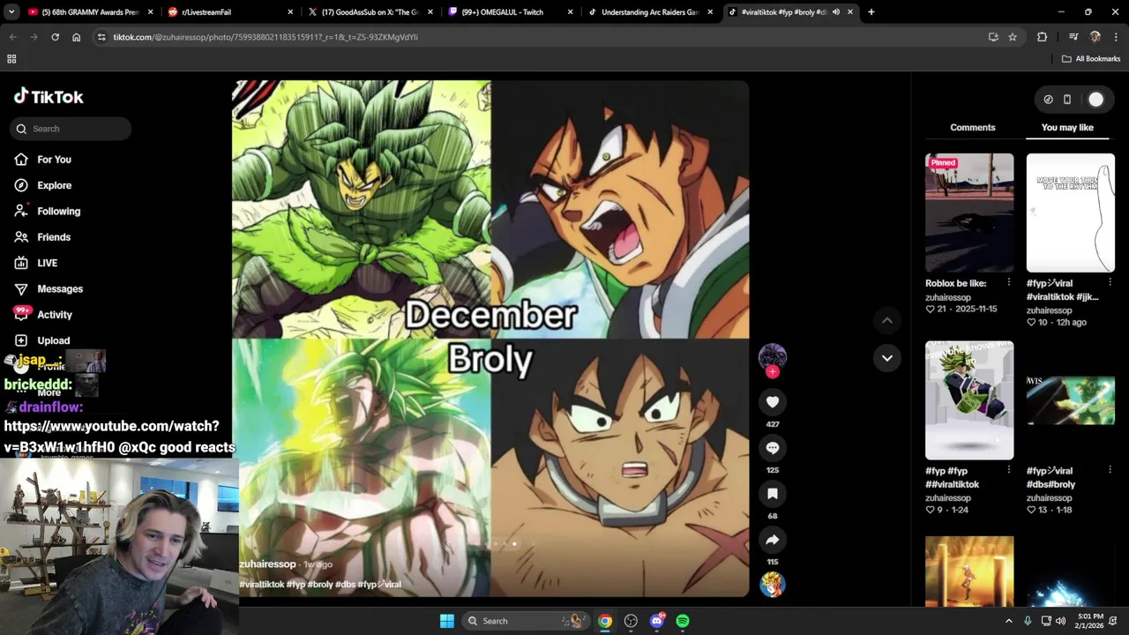
Task: Bookmark this page with the star icon
Action: (x=1013, y=37)
